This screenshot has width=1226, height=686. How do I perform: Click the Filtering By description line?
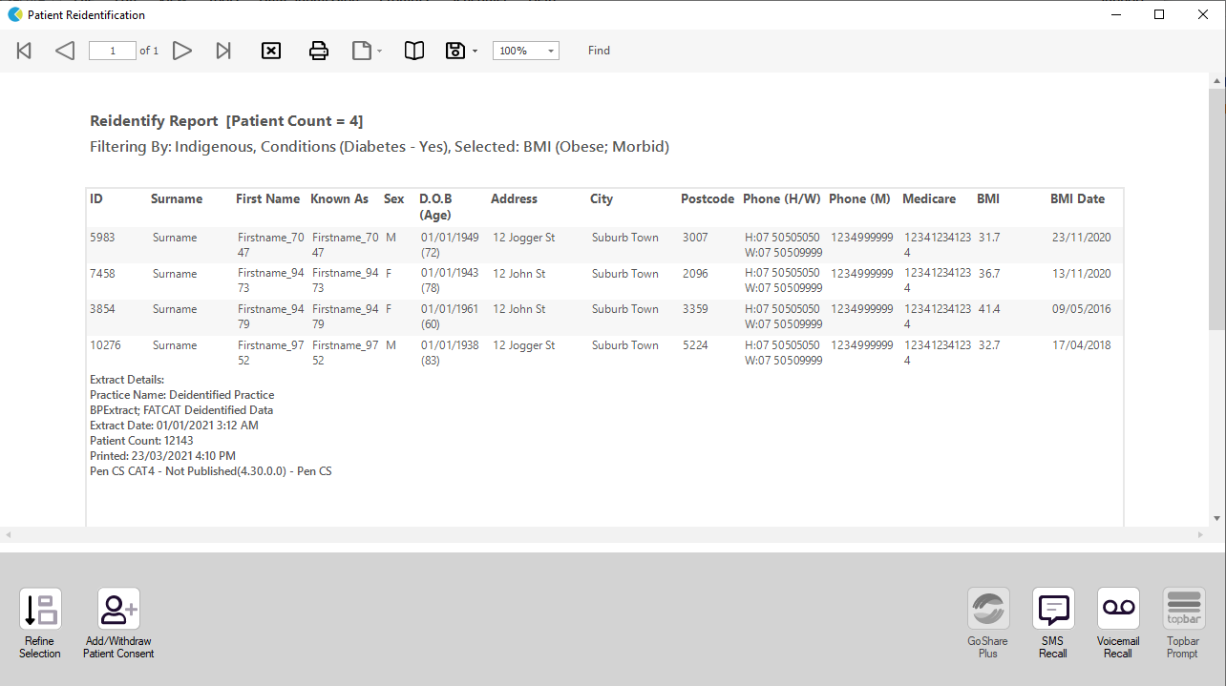(x=379, y=147)
